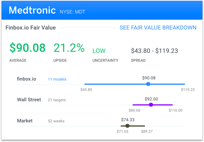Click the $43.80 - $119.23 spread value
The image size is (204, 142).
point(154,51)
